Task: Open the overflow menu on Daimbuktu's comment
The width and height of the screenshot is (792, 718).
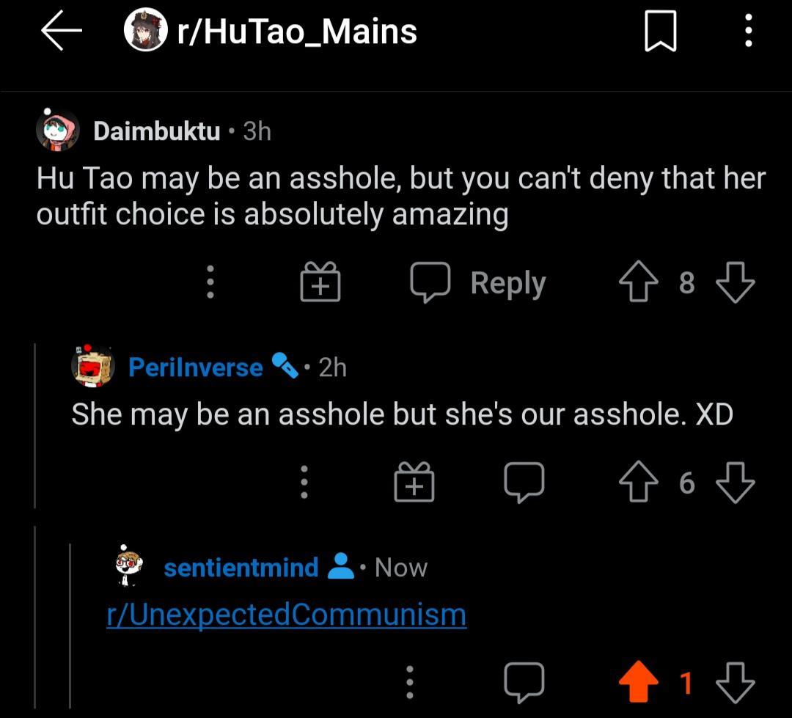Action: click(x=210, y=282)
